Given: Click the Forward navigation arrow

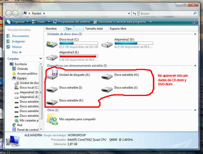Looking at the screenshot, I should point(16,13).
